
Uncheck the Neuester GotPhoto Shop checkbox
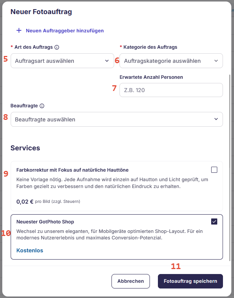point(214,222)
